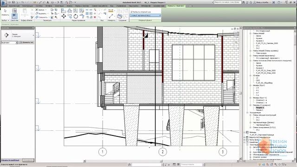
Task: Click the Legends icon in Project Browser
Action: [x=247, y=132]
